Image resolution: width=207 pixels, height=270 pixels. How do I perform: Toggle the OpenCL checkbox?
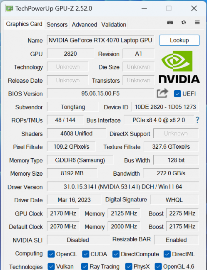[51, 254]
